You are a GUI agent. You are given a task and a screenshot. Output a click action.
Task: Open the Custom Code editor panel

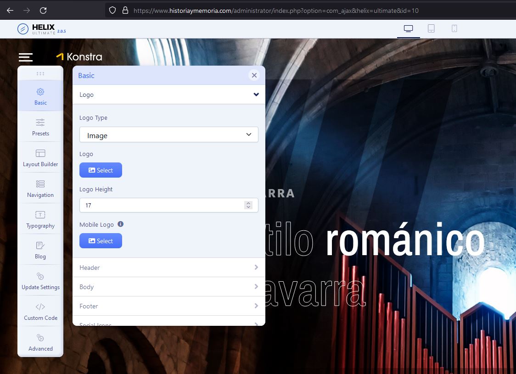tap(40, 311)
